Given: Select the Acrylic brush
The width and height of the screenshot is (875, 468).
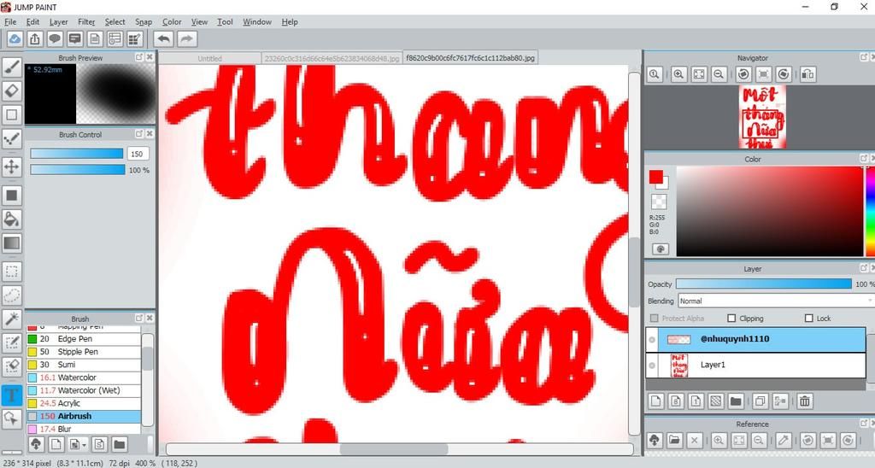Looking at the screenshot, I should tap(84, 403).
